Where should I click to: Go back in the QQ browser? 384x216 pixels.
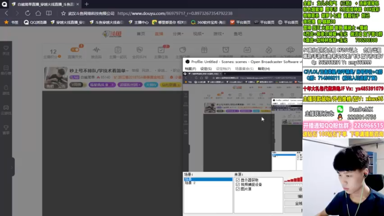coord(7,13)
